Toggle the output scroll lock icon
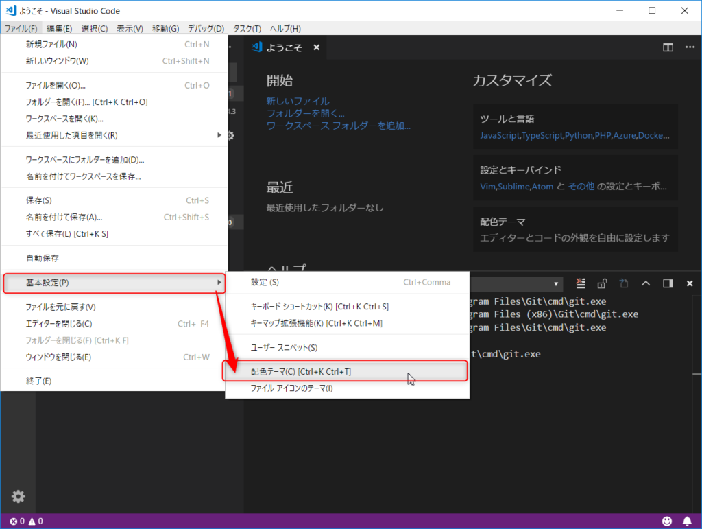702x529 pixels. [602, 283]
